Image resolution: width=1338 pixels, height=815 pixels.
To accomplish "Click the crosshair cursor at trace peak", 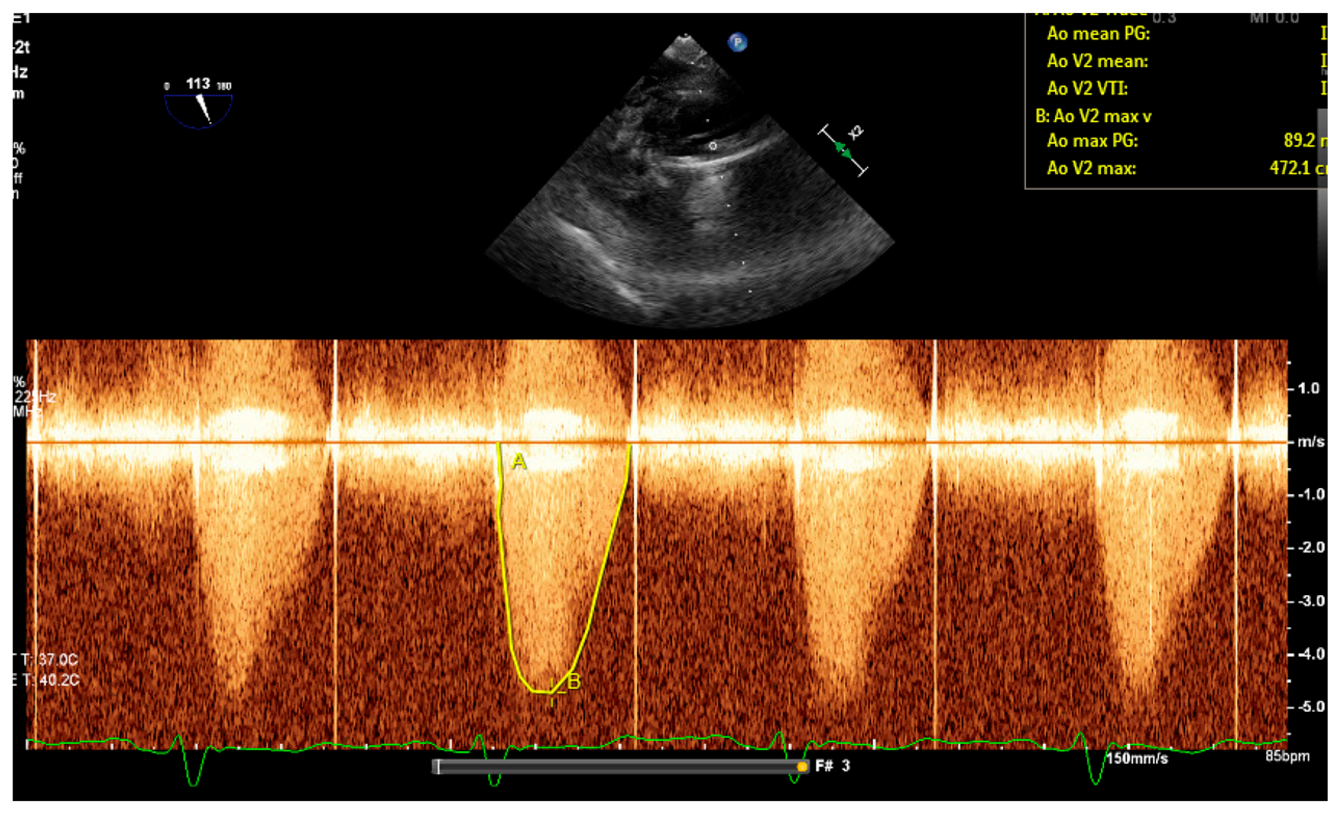I will pyautogui.click(x=552, y=692).
